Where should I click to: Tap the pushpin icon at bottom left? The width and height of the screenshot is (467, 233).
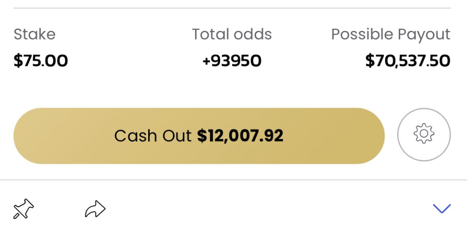(x=24, y=209)
